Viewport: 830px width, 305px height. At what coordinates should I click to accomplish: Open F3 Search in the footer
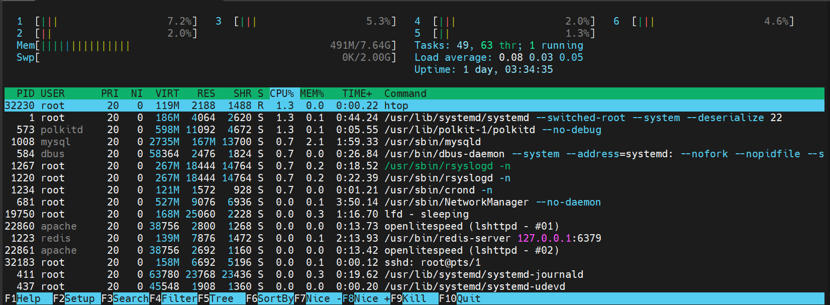tap(126, 298)
